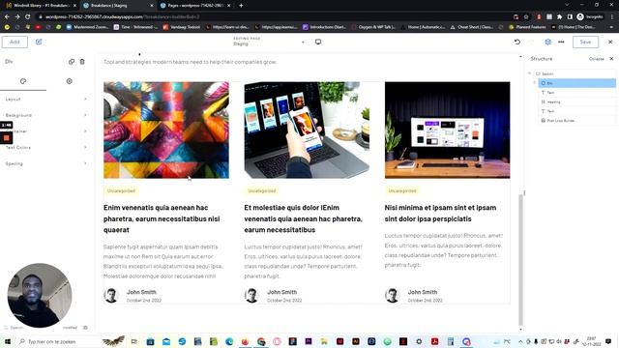Image resolution: width=619 pixels, height=348 pixels.
Task: Open the Cheat Sheet bookmark
Action: 472,27
